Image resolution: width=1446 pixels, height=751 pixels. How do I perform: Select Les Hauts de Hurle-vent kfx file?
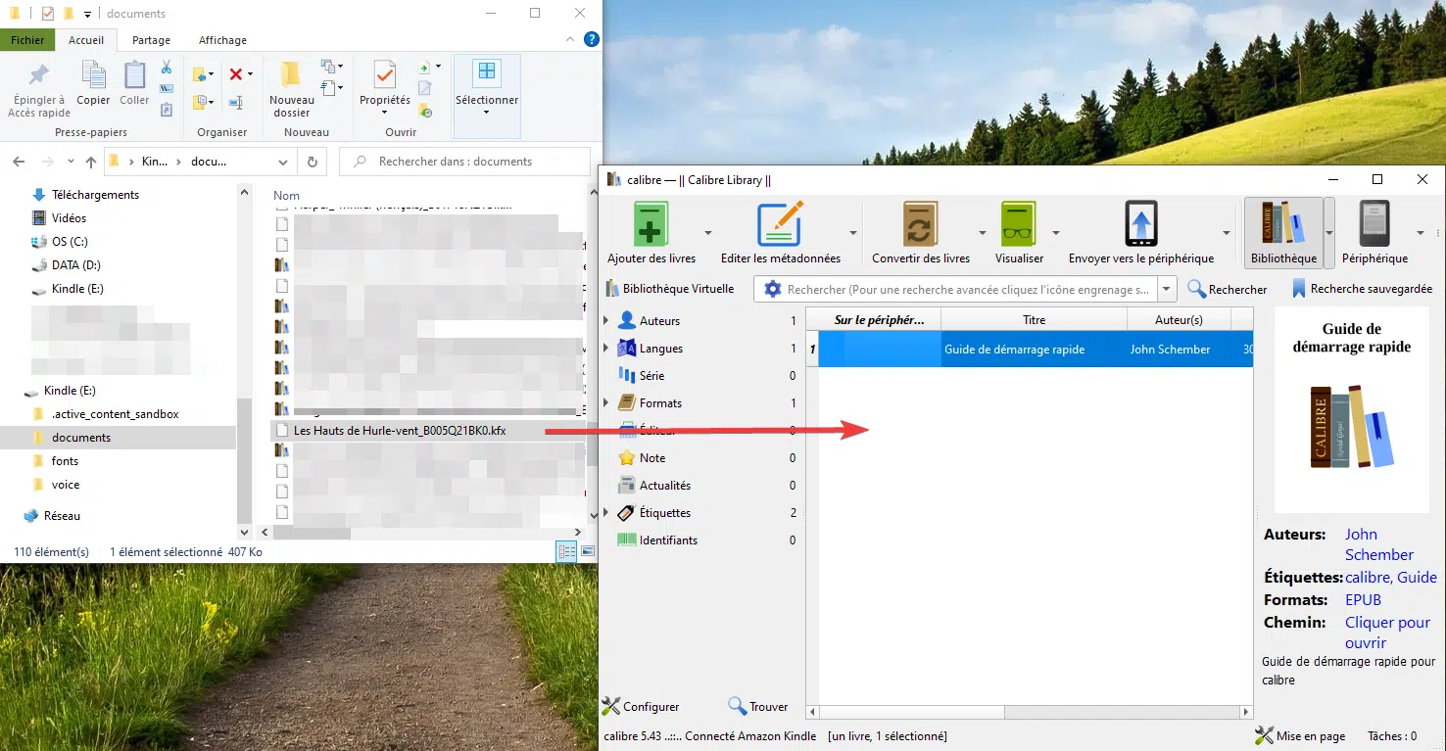click(x=400, y=430)
